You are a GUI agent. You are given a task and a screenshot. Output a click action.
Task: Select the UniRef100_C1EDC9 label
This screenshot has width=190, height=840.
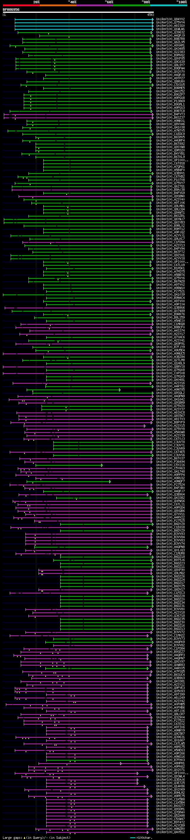point(170,134)
